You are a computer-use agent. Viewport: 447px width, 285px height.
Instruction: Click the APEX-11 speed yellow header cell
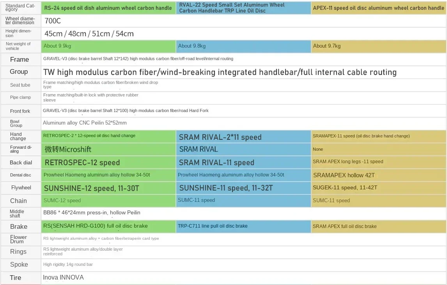(378, 8)
